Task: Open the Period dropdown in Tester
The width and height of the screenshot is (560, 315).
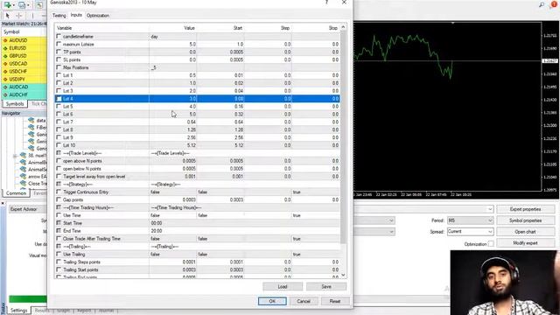Action: tap(470, 220)
